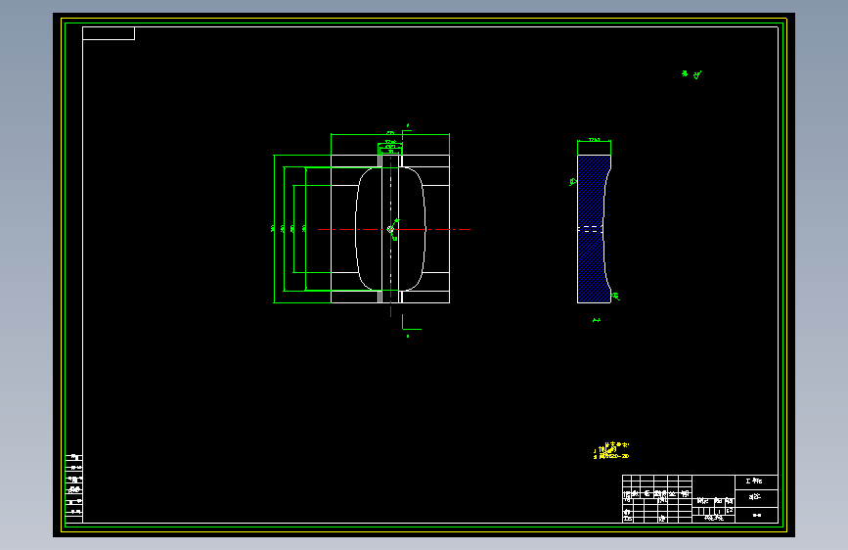Select the overall width dimension above front view
Screen dimensions: 848x550
pos(390,134)
